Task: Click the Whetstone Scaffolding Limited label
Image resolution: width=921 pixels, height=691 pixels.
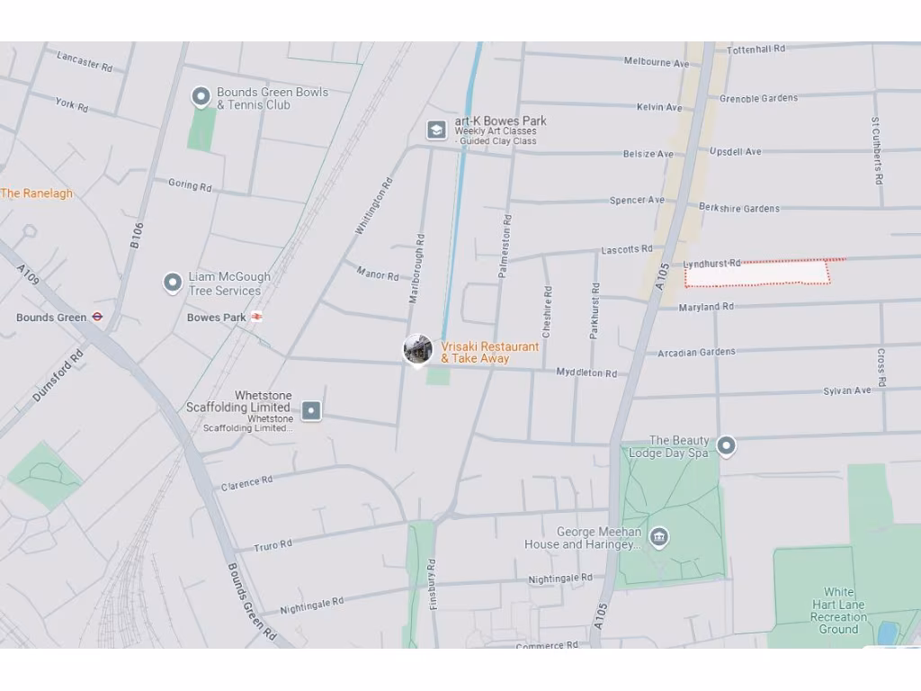Action: coord(239,401)
